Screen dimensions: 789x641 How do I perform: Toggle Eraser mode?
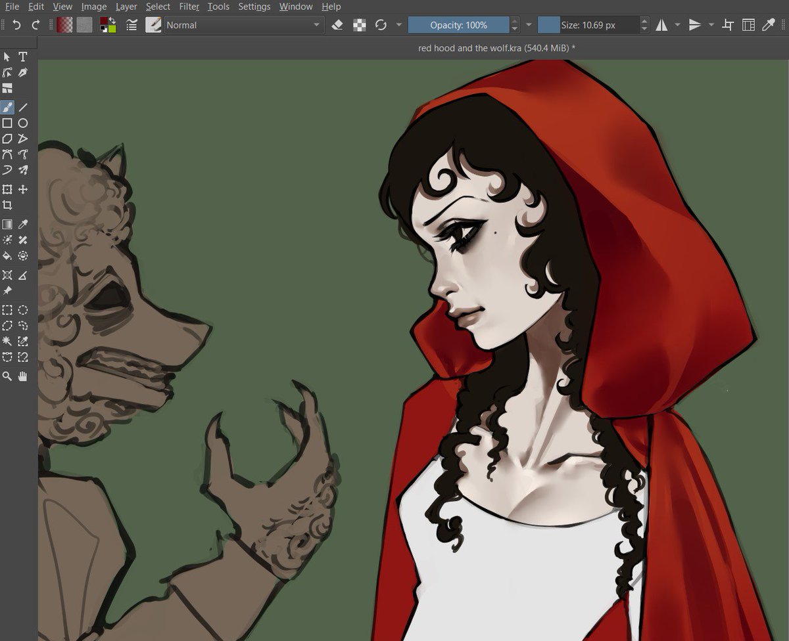(337, 25)
